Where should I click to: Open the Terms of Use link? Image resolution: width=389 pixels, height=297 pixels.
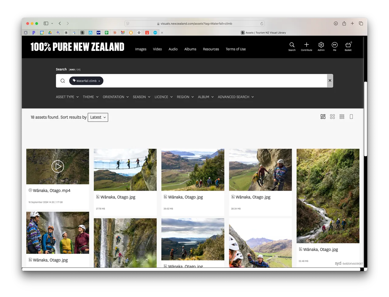point(236,49)
